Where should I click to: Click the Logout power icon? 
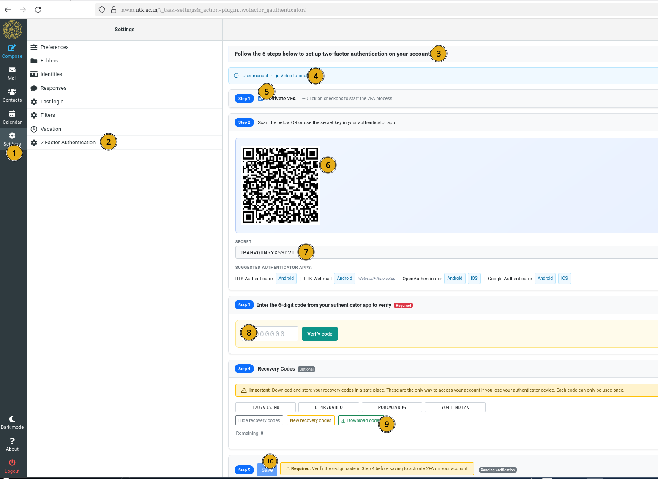point(12,463)
